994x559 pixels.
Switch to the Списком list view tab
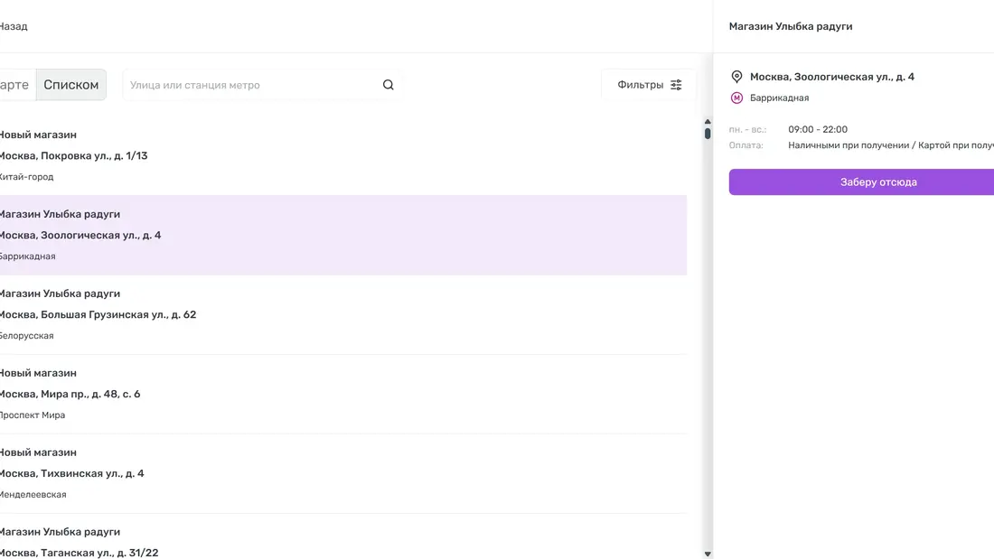(x=71, y=85)
